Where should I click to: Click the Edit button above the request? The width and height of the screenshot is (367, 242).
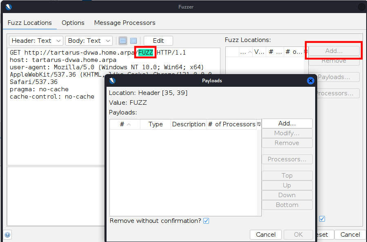158,41
